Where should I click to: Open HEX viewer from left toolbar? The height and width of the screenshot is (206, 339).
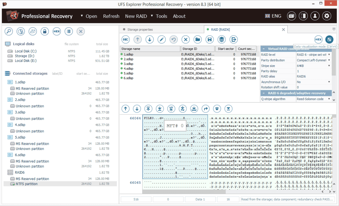pos(56,31)
